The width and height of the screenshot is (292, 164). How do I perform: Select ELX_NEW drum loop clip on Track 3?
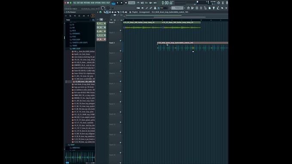coord(193,46)
